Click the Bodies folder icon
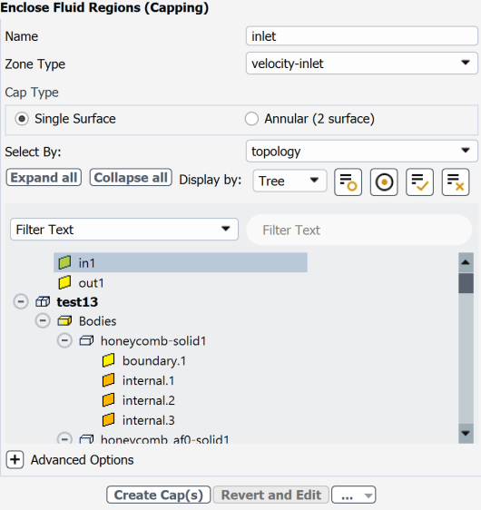 (x=64, y=321)
